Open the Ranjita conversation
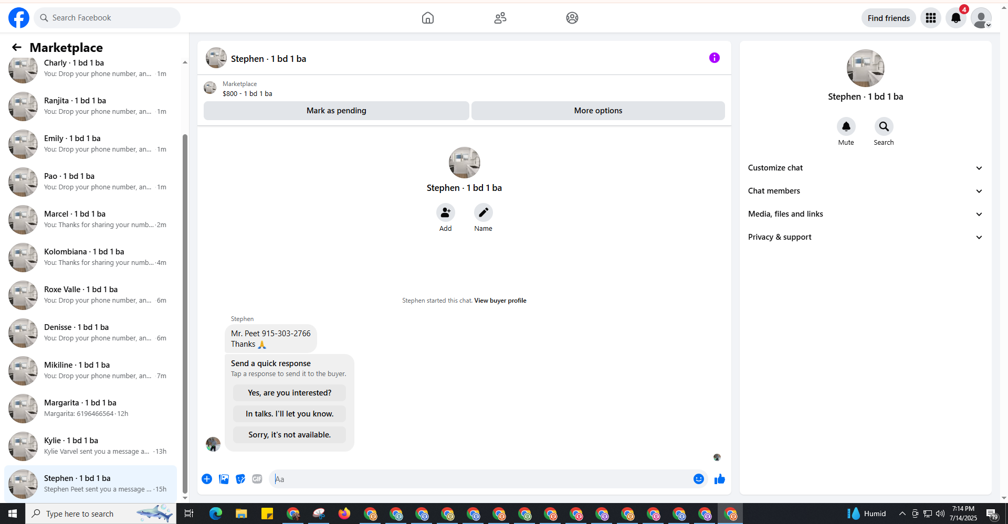Screen dimensions: 1008x524 90,106
